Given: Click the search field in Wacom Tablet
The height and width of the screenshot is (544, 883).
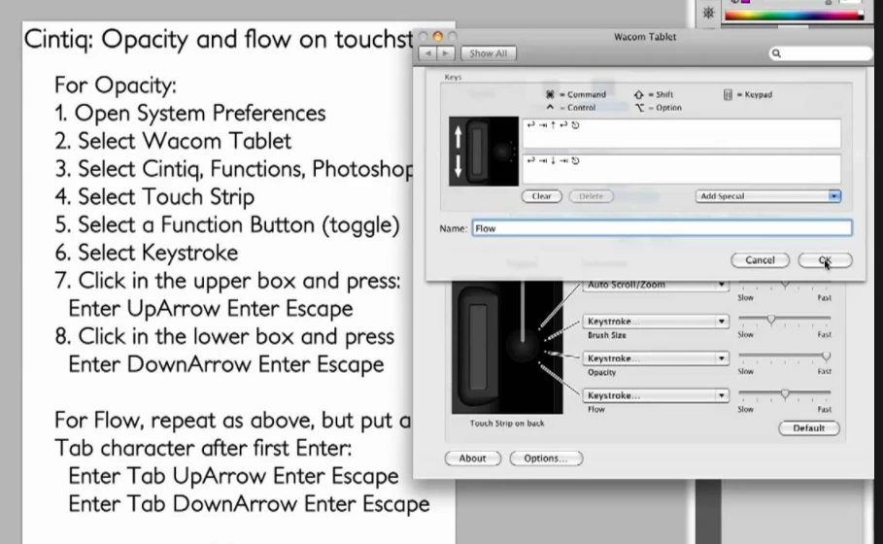Looking at the screenshot, I should [x=820, y=53].
